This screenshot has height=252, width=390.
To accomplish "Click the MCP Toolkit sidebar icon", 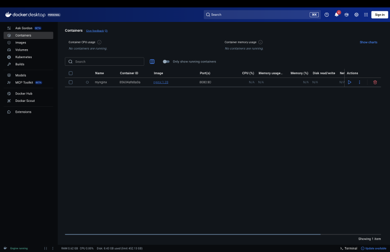I will (x=9, y=82).
